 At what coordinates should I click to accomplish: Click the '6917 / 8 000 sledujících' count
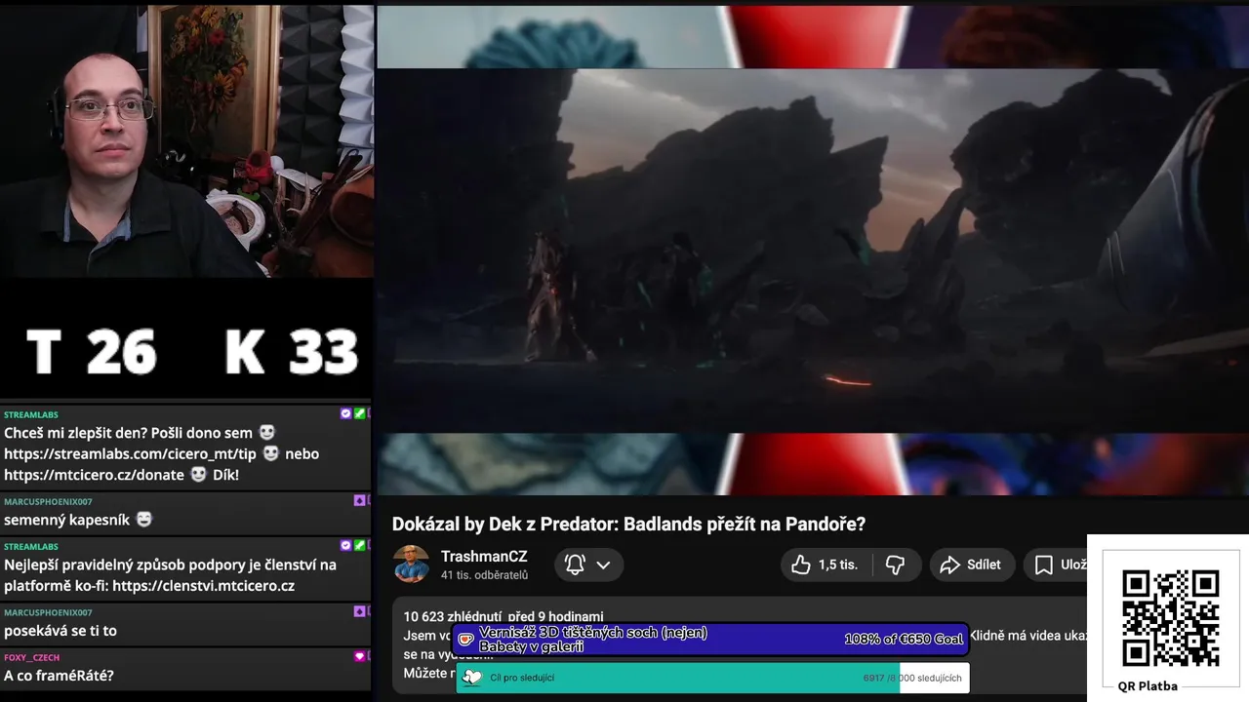(912, 678)
